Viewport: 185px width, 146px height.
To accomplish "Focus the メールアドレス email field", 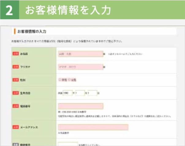I will click(93, 127).
